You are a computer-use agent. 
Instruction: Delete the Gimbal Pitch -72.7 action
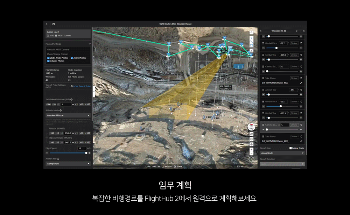(x=301, y=43)
